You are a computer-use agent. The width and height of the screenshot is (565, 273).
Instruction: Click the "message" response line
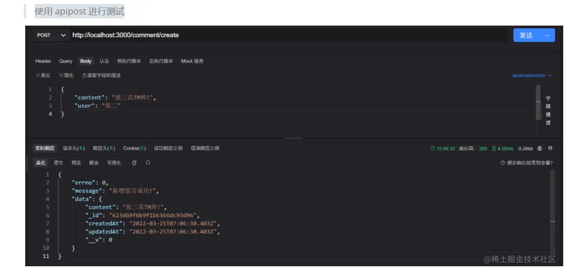tap(116, 191)
